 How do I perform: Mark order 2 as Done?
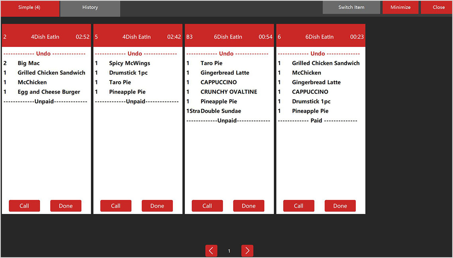(66, 206)
